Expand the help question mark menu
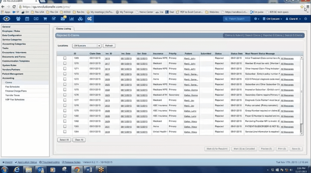 [x=257, y=19]
